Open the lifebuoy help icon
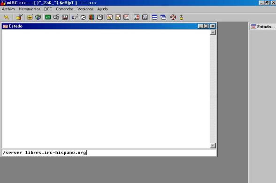This screenshot has height=183, width=276. point(173,17)
